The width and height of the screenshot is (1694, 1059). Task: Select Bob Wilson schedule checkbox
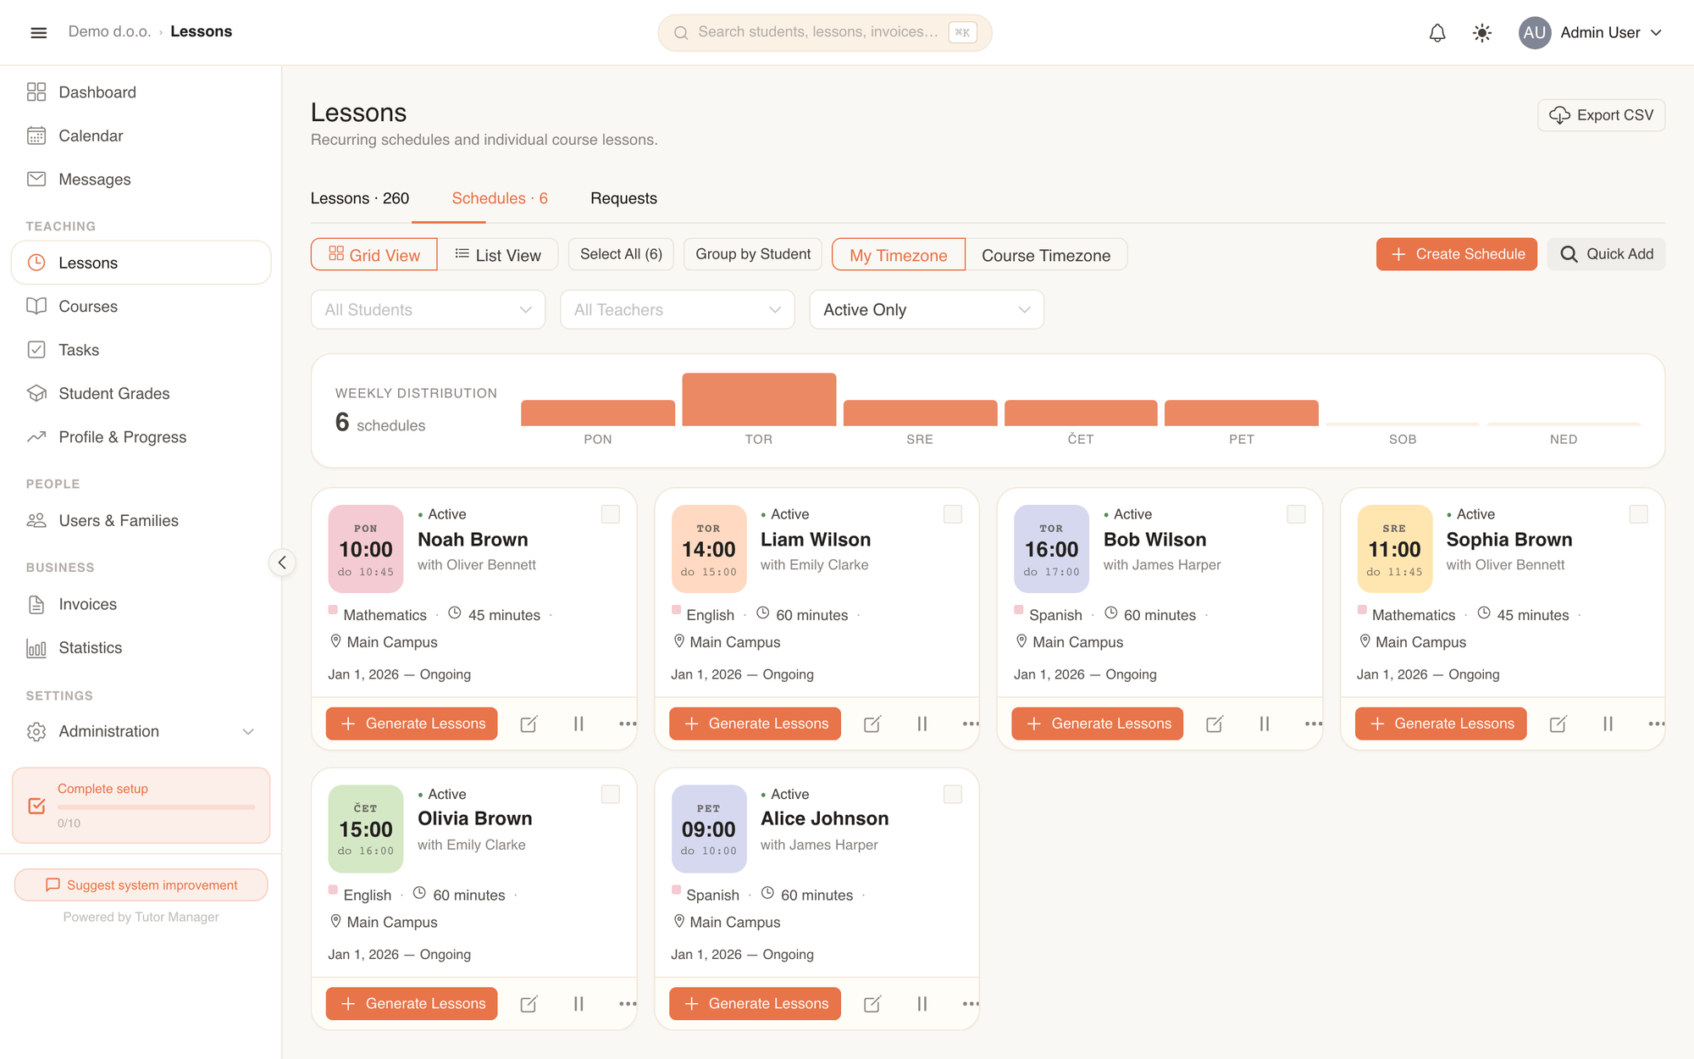pos(1296,514)
